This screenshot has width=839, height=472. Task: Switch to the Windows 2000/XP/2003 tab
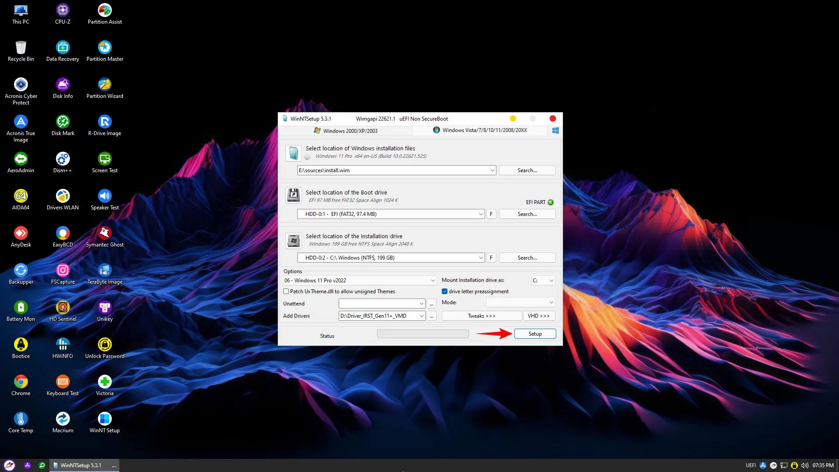coord(346,131)
